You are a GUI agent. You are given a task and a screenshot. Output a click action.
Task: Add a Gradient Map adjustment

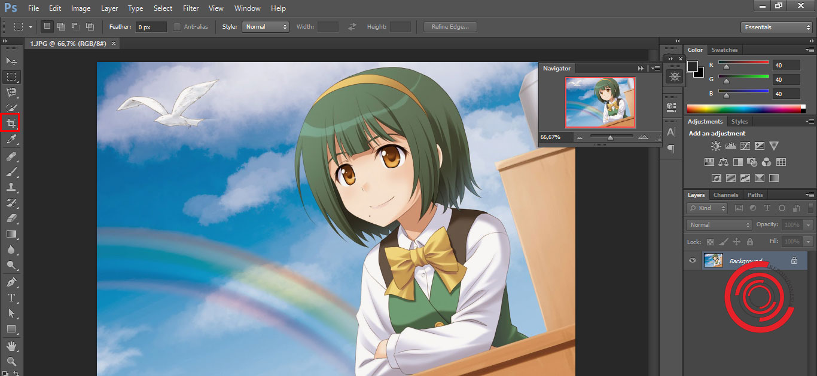pos(774,178)
